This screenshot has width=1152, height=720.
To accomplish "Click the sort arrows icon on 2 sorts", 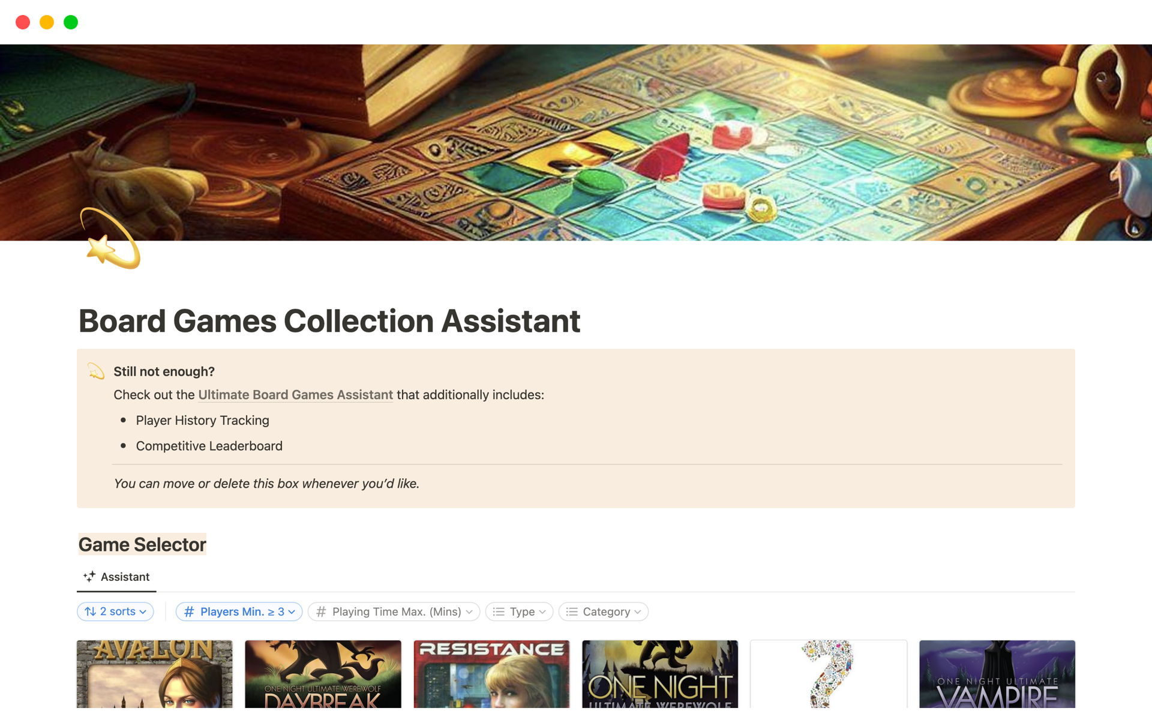I will (x=90, y=611).
